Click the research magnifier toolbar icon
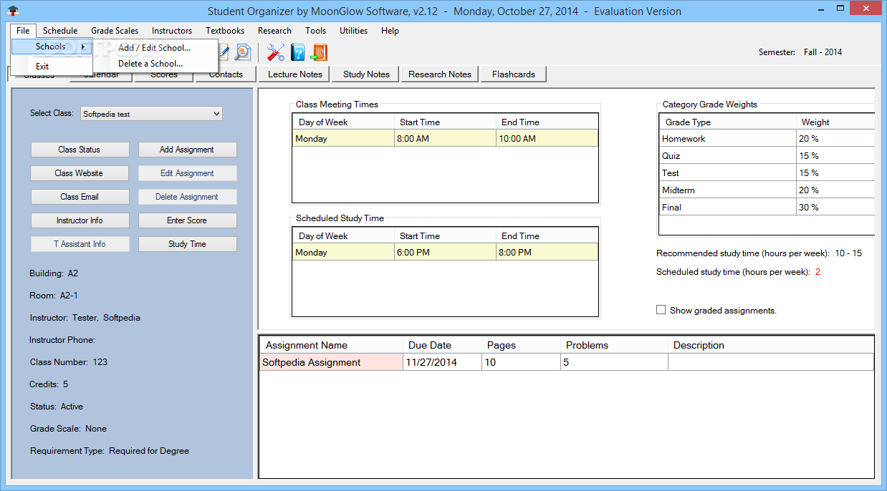The image size is (887, 491). click(243, 52)
